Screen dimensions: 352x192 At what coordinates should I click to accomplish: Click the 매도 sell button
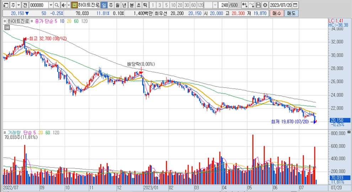pos(291,13)
